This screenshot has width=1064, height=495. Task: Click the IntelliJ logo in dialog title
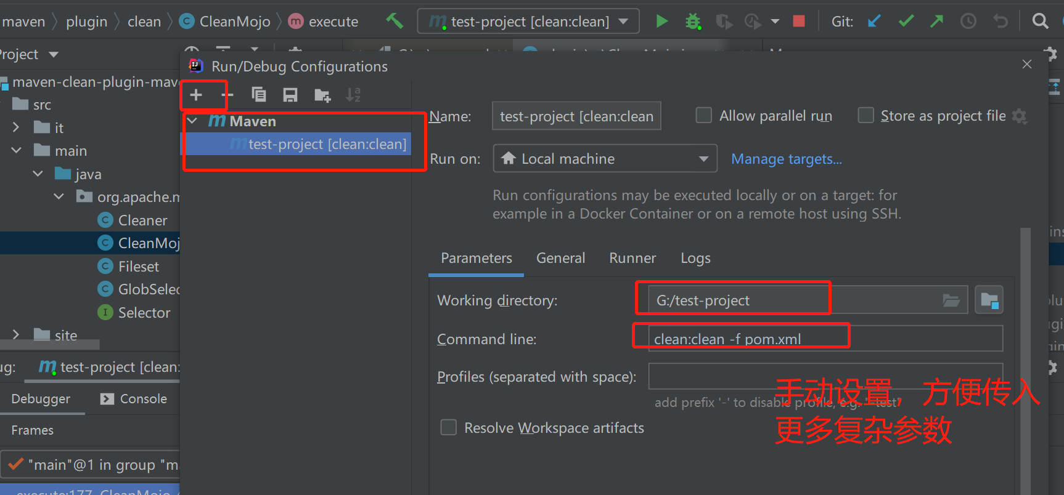196,66
